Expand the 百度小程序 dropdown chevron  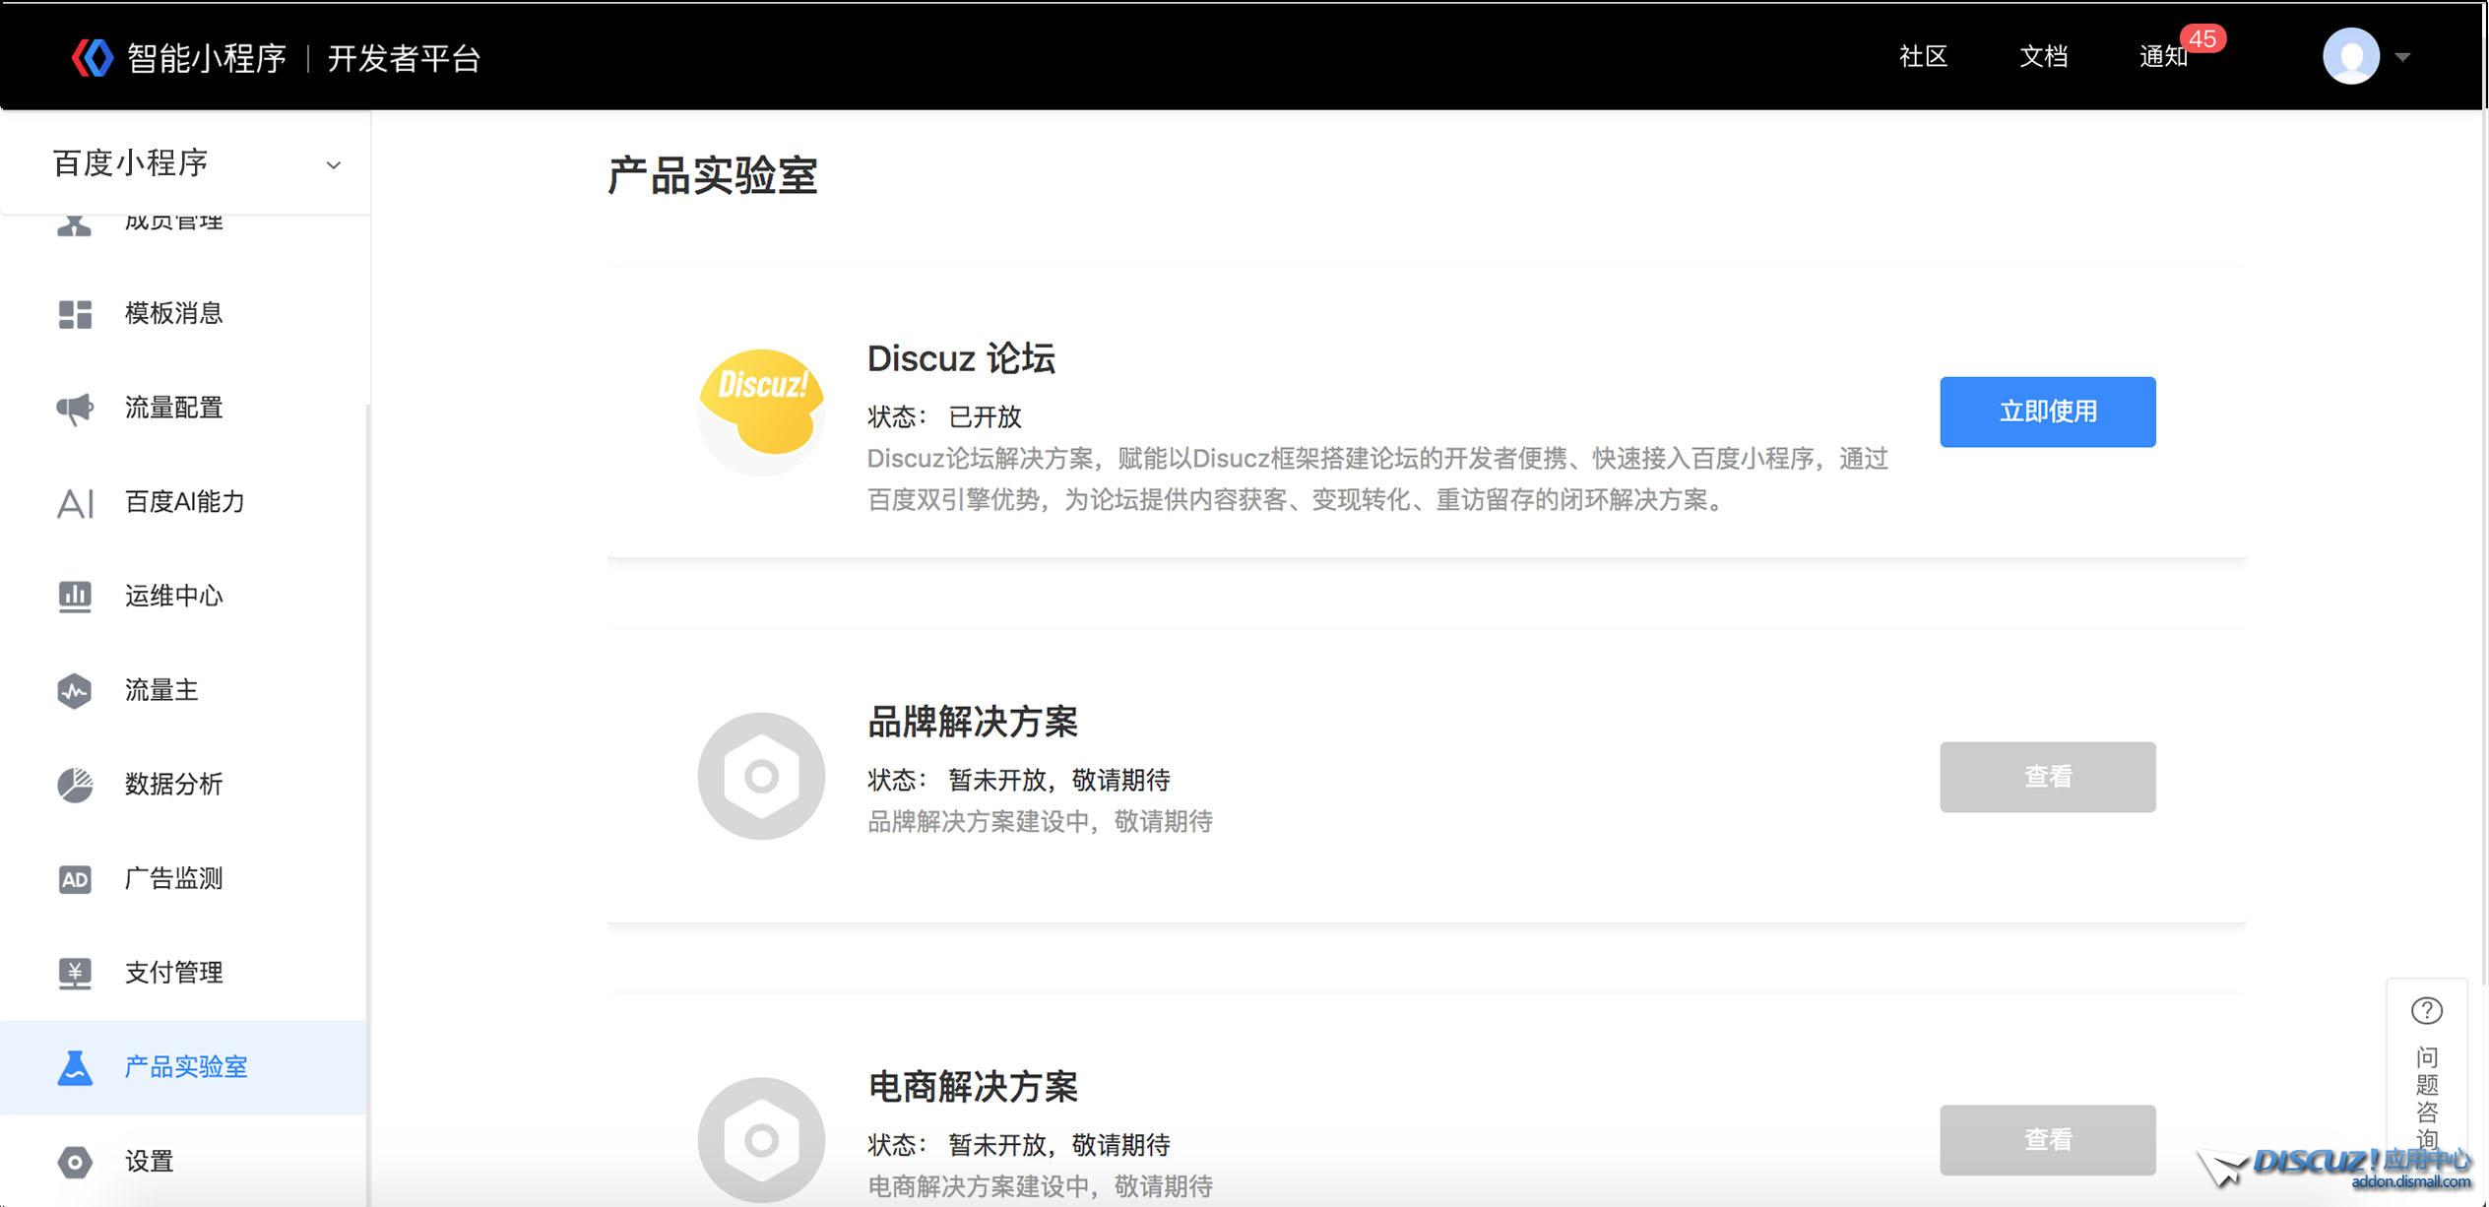(334, 165)
